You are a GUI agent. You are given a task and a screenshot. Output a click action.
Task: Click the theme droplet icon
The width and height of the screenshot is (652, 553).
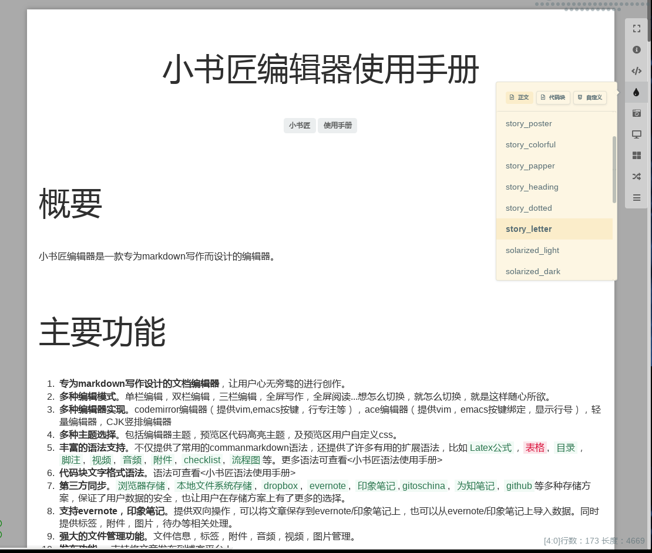pyautogui.click(x=636, y=92)
